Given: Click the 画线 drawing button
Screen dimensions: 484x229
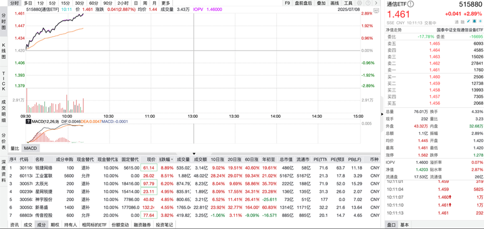Looking at the screenshot, I should [x=334, y=3].
